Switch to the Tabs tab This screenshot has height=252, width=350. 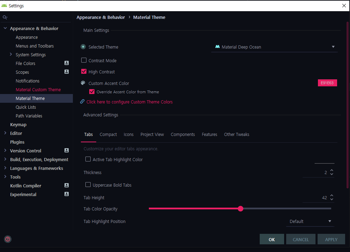tap(89, 135)
